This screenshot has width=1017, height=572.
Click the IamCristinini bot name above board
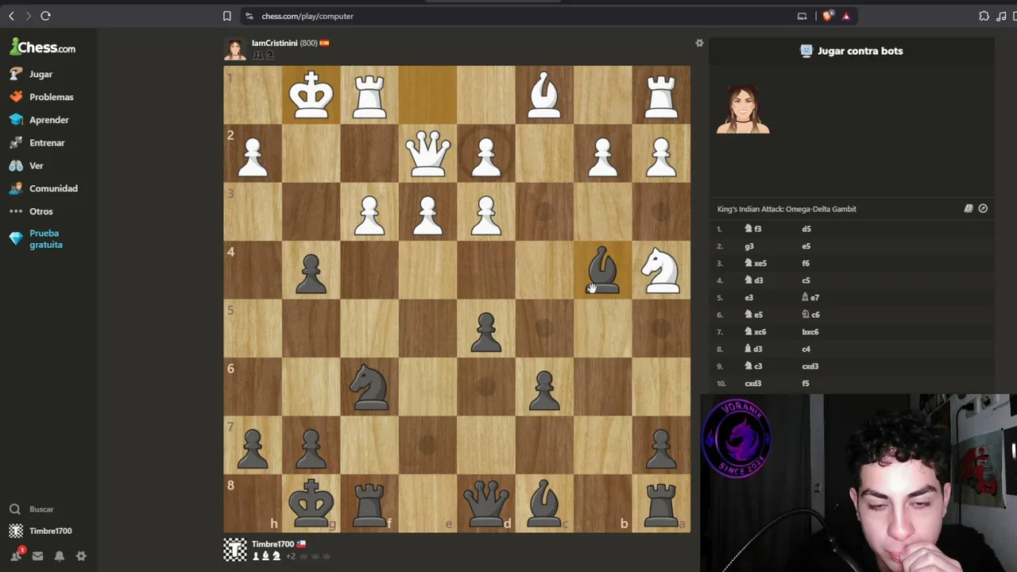point(274,43)
